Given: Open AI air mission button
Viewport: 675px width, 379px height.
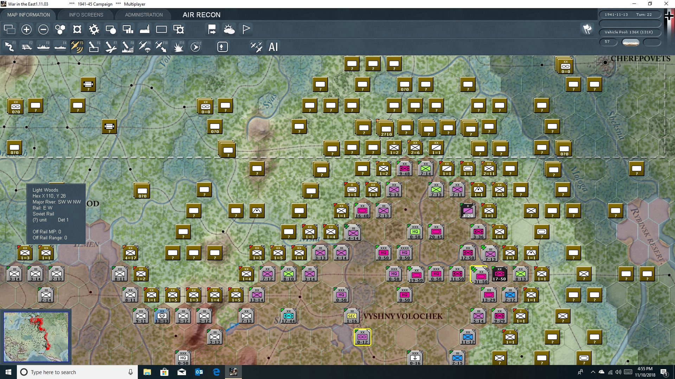Looking at the screenshot, I should click(x=273, y=47).
